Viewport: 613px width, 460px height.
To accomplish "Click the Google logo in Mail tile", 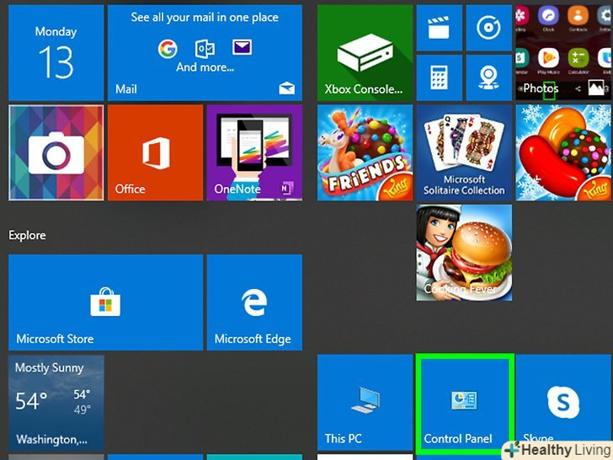I will (x=168, y=49).
